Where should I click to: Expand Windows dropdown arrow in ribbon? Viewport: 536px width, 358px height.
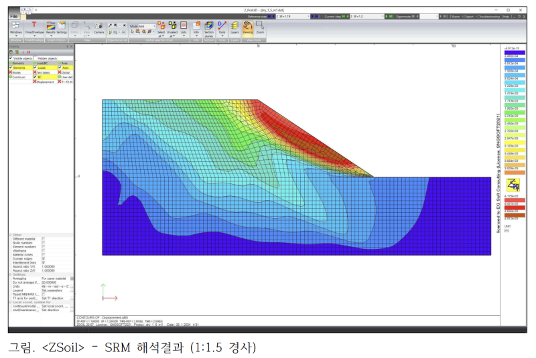point(15,35)
